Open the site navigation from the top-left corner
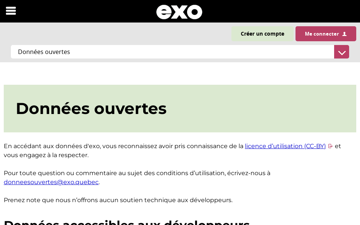The image size is (360, 225). click(11, 10)
